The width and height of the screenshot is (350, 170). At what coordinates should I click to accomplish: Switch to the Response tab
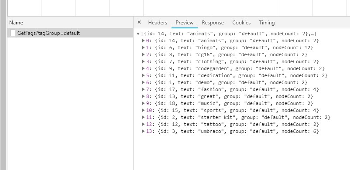(213, 23)
